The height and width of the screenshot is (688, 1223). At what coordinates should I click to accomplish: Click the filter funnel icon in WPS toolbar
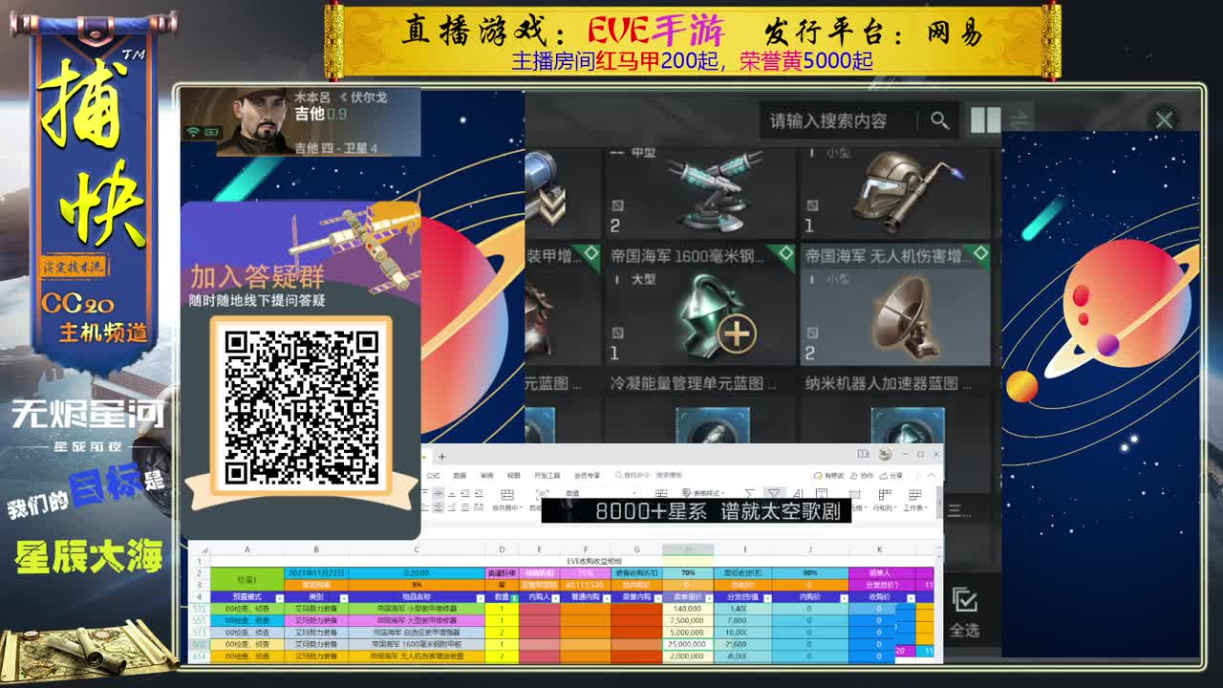pos(773,491)
